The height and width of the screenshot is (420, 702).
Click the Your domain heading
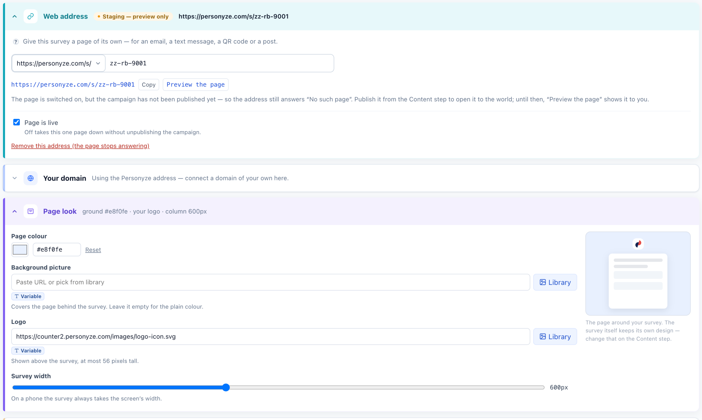click(65, 178)
